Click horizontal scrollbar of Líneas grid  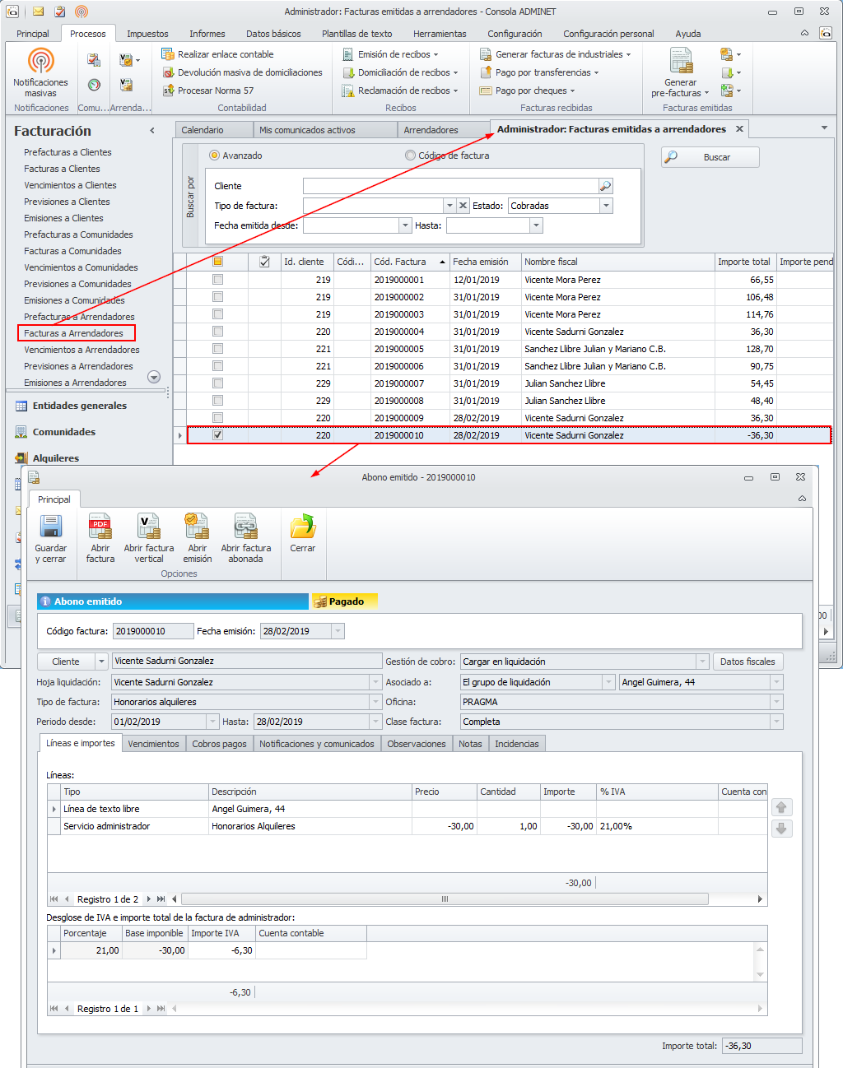tap(445, 899)
